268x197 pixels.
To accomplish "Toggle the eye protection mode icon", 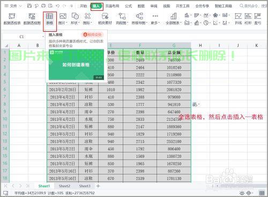I will coord(242,193).
